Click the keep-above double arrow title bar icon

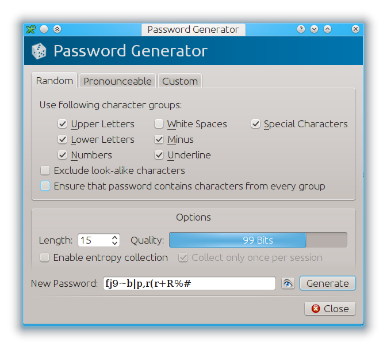58,29
